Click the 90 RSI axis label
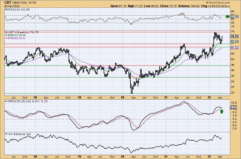Image resolution: width=241 pixels, height=159 pixels. [x=232, y=11]
